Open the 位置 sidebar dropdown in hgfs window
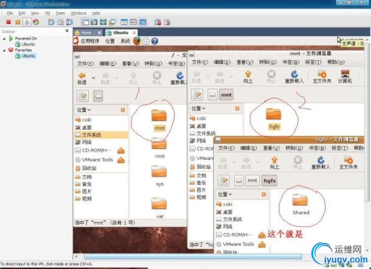The image size is (371, 269). (225, 195)
